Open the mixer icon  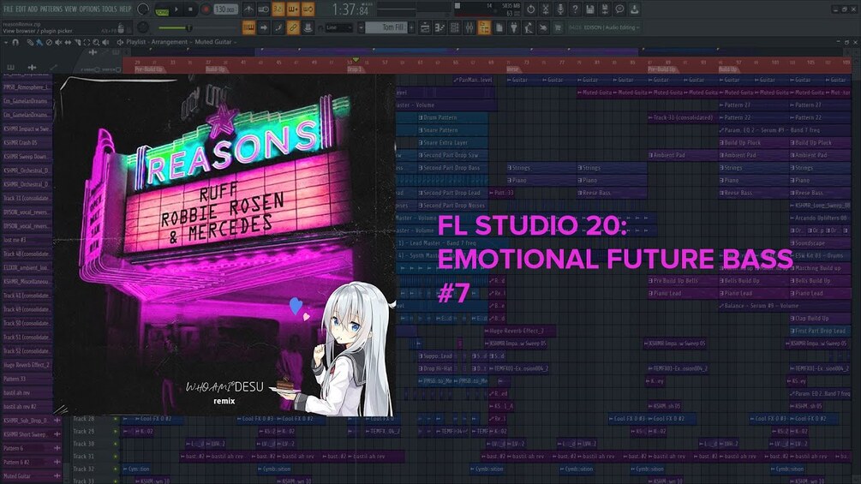coord(469,27)
